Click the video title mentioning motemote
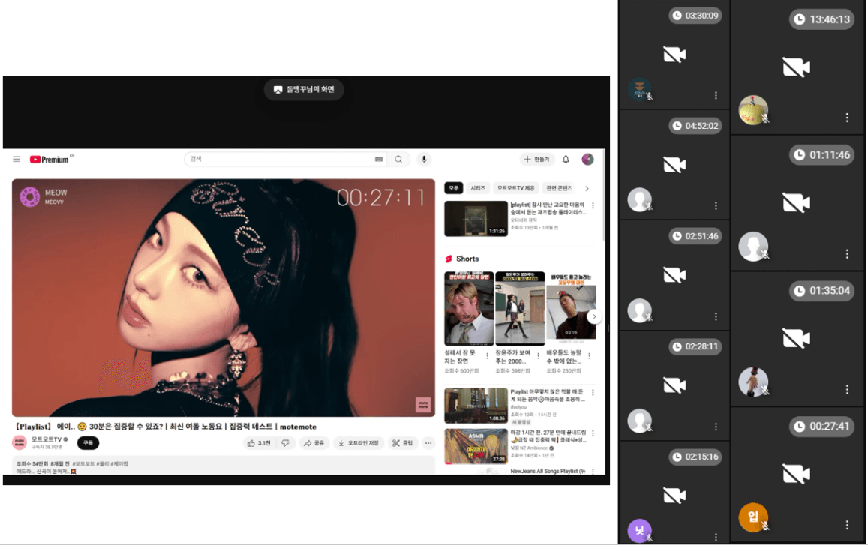 tap(166, 427)
